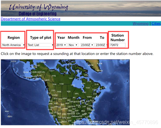Select station VBK on the map
The image size is (161, 128).
pyautogui.click(x=71, y=78)
